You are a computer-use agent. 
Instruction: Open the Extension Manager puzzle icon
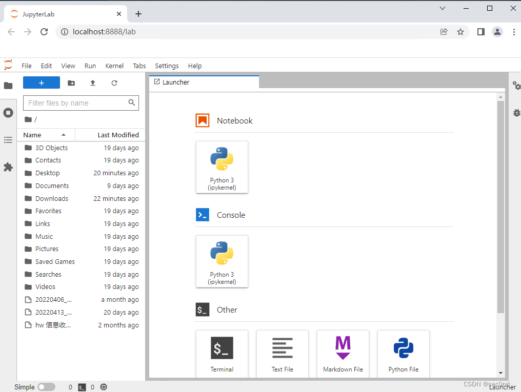(8, 167)
